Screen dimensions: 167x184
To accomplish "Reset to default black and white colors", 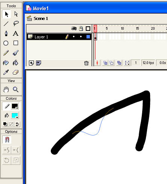I will 5,124.
